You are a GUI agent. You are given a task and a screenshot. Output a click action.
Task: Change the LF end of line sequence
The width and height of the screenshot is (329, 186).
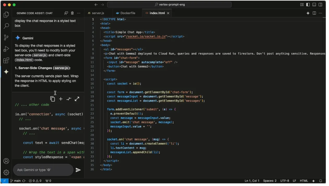pyautogui.click(x=294, y=181)
